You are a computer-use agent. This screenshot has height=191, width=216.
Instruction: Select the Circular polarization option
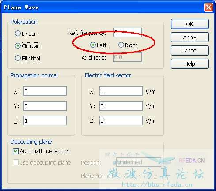click(x=18, y=46)
